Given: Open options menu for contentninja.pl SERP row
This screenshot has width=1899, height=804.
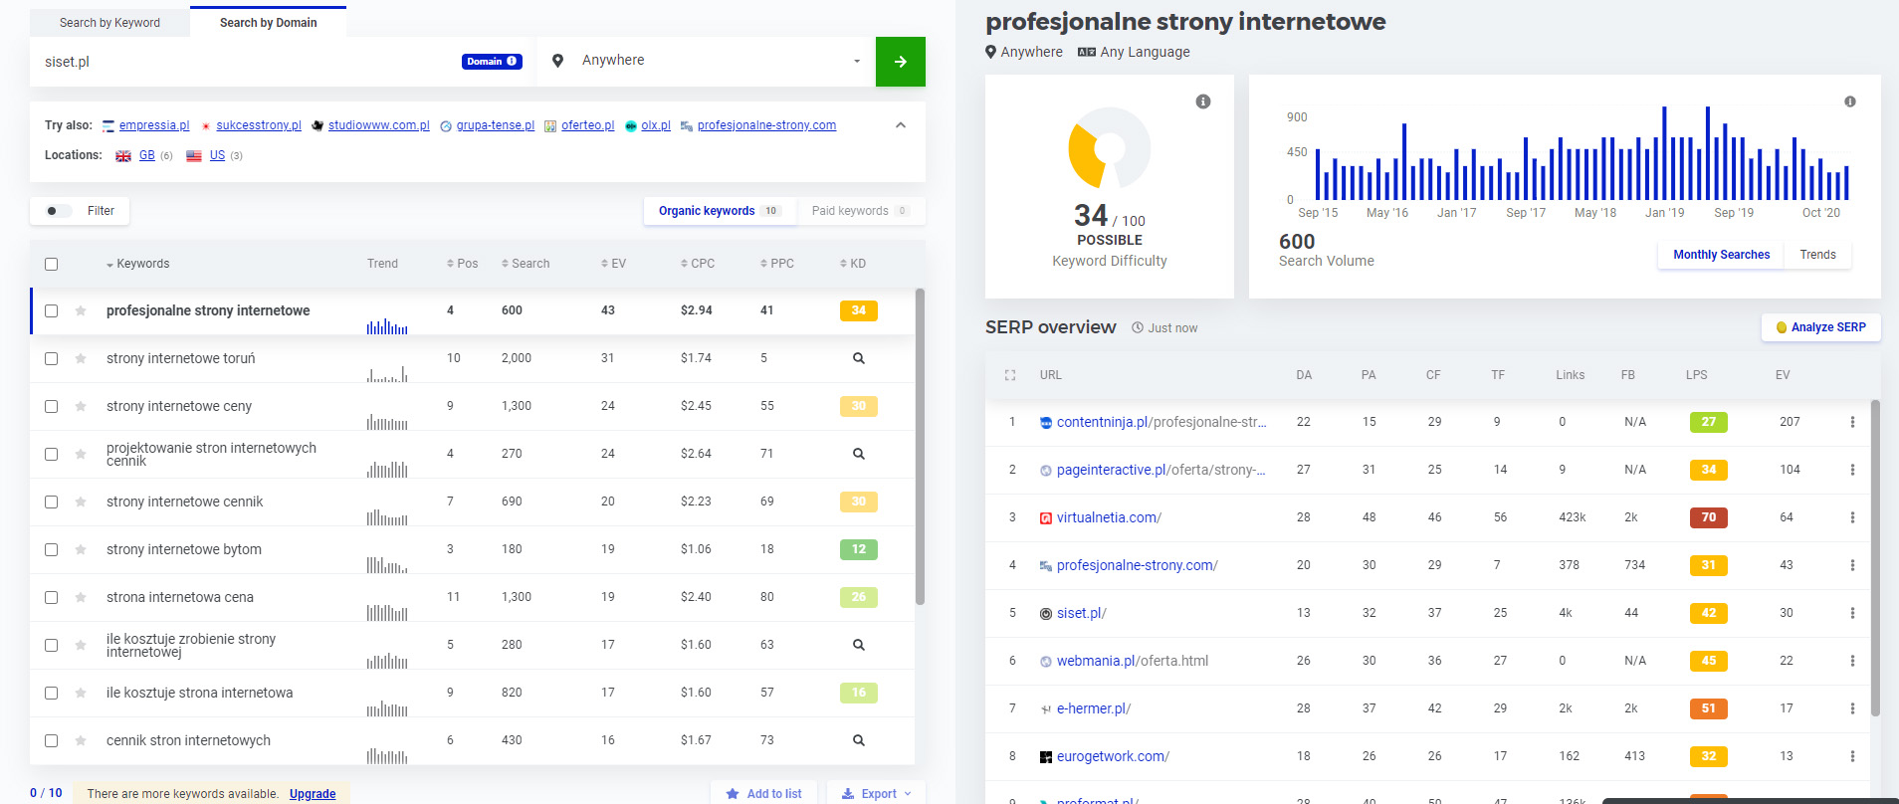Looking at the screenshot, I should tap(1852, 422).
